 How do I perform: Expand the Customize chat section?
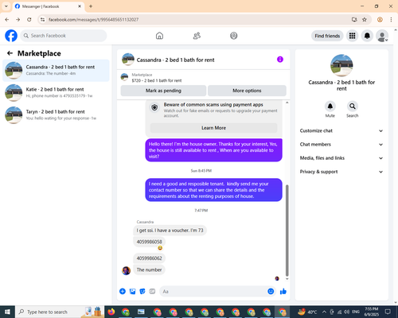click(x=341, y=130)
